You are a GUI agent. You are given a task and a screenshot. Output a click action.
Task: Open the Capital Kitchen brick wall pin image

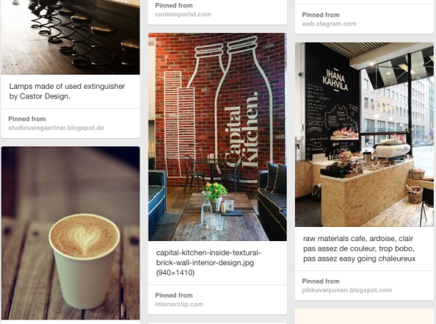[x=217, y=137]
